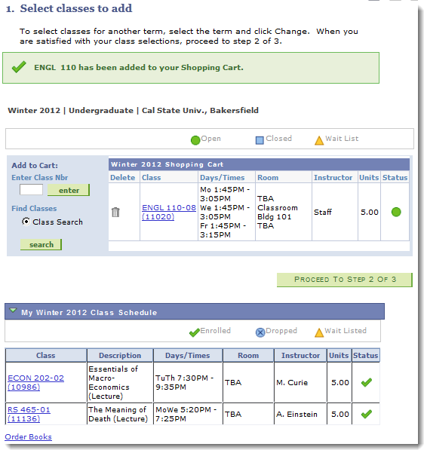Click enrolled checkmark status for RS 465-01
The height and width of the screenshot is (450, 424).
click(367, 414)
